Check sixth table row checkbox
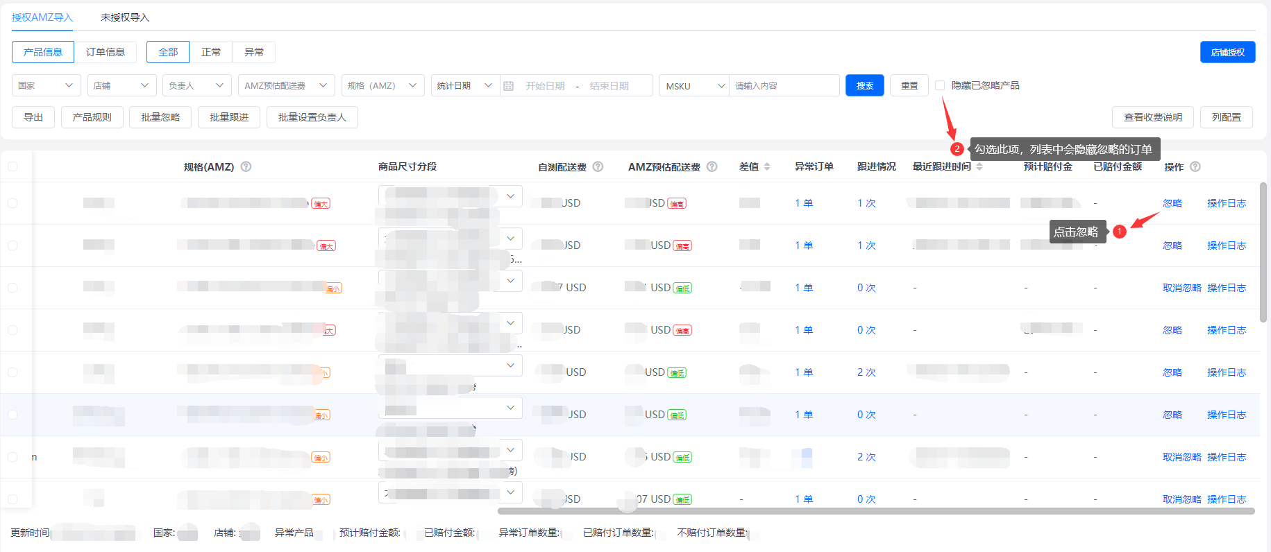Screen dimensions: 1271x552 tap(12, 415)
